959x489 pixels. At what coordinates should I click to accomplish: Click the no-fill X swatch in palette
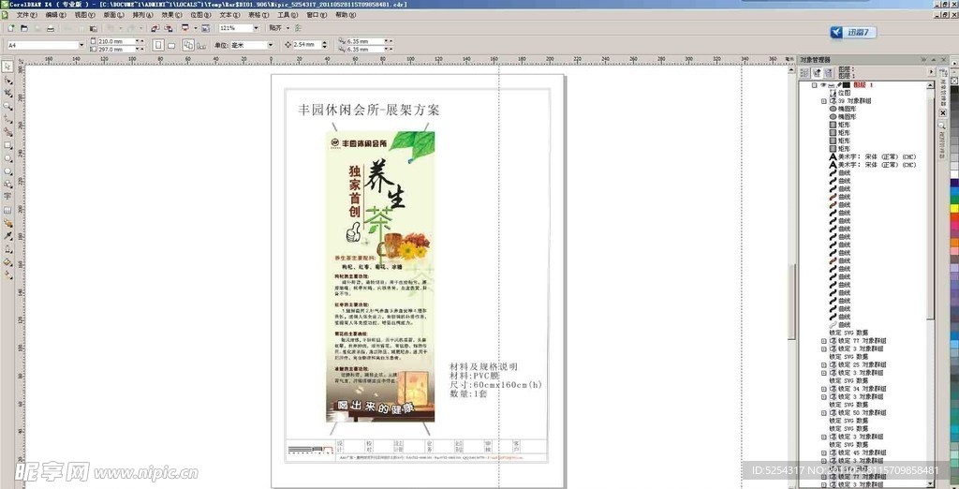pyautogui.click(x=954, y=81)
